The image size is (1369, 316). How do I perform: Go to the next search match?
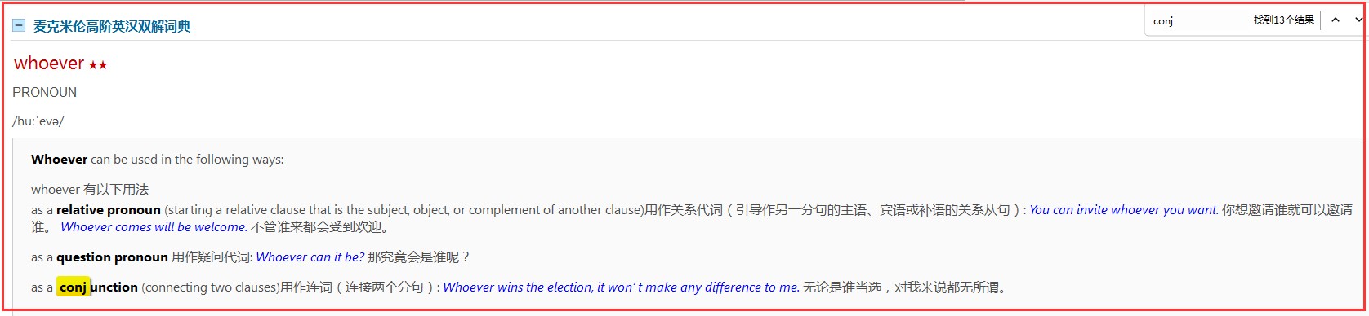tap(1359, 20)
